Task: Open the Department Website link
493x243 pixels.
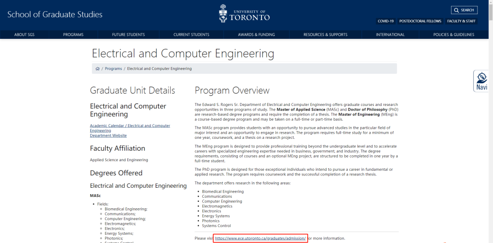Action: click(x=108, y=135)
